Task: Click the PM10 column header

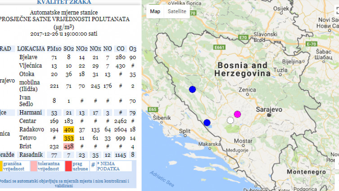Action: point(54,48)
